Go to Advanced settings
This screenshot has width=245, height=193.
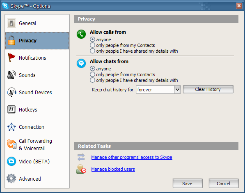click(x=37, y=179)
